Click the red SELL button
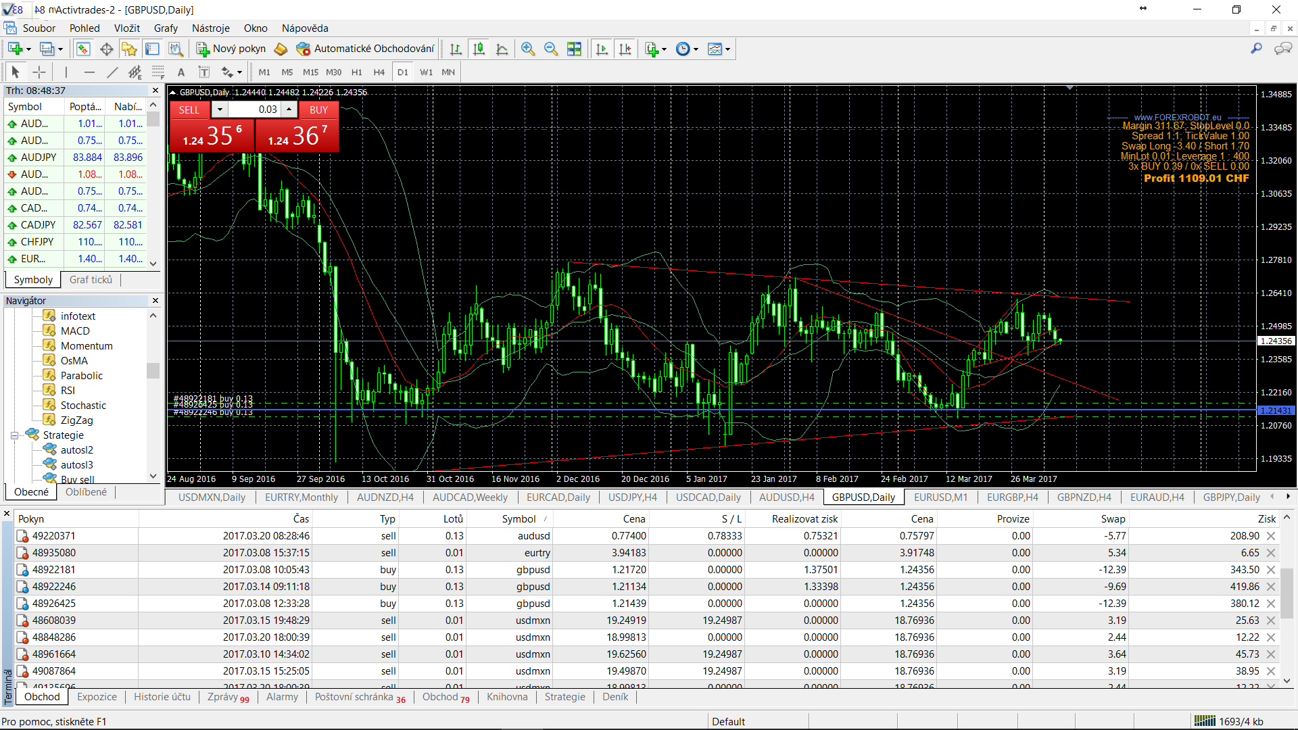Viewport: 1298px width, 730px height. pos(189,109)
